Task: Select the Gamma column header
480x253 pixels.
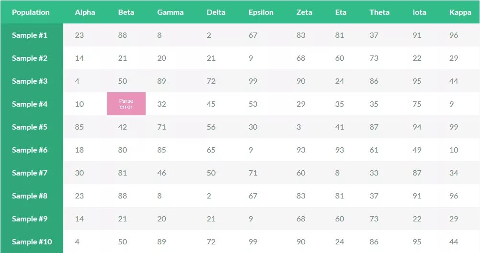Action: pos(170,12)
